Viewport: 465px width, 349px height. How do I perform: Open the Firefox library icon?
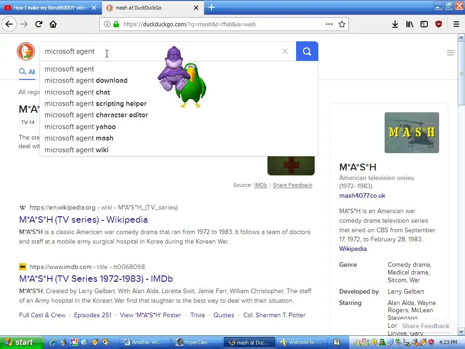pos(410,25)
